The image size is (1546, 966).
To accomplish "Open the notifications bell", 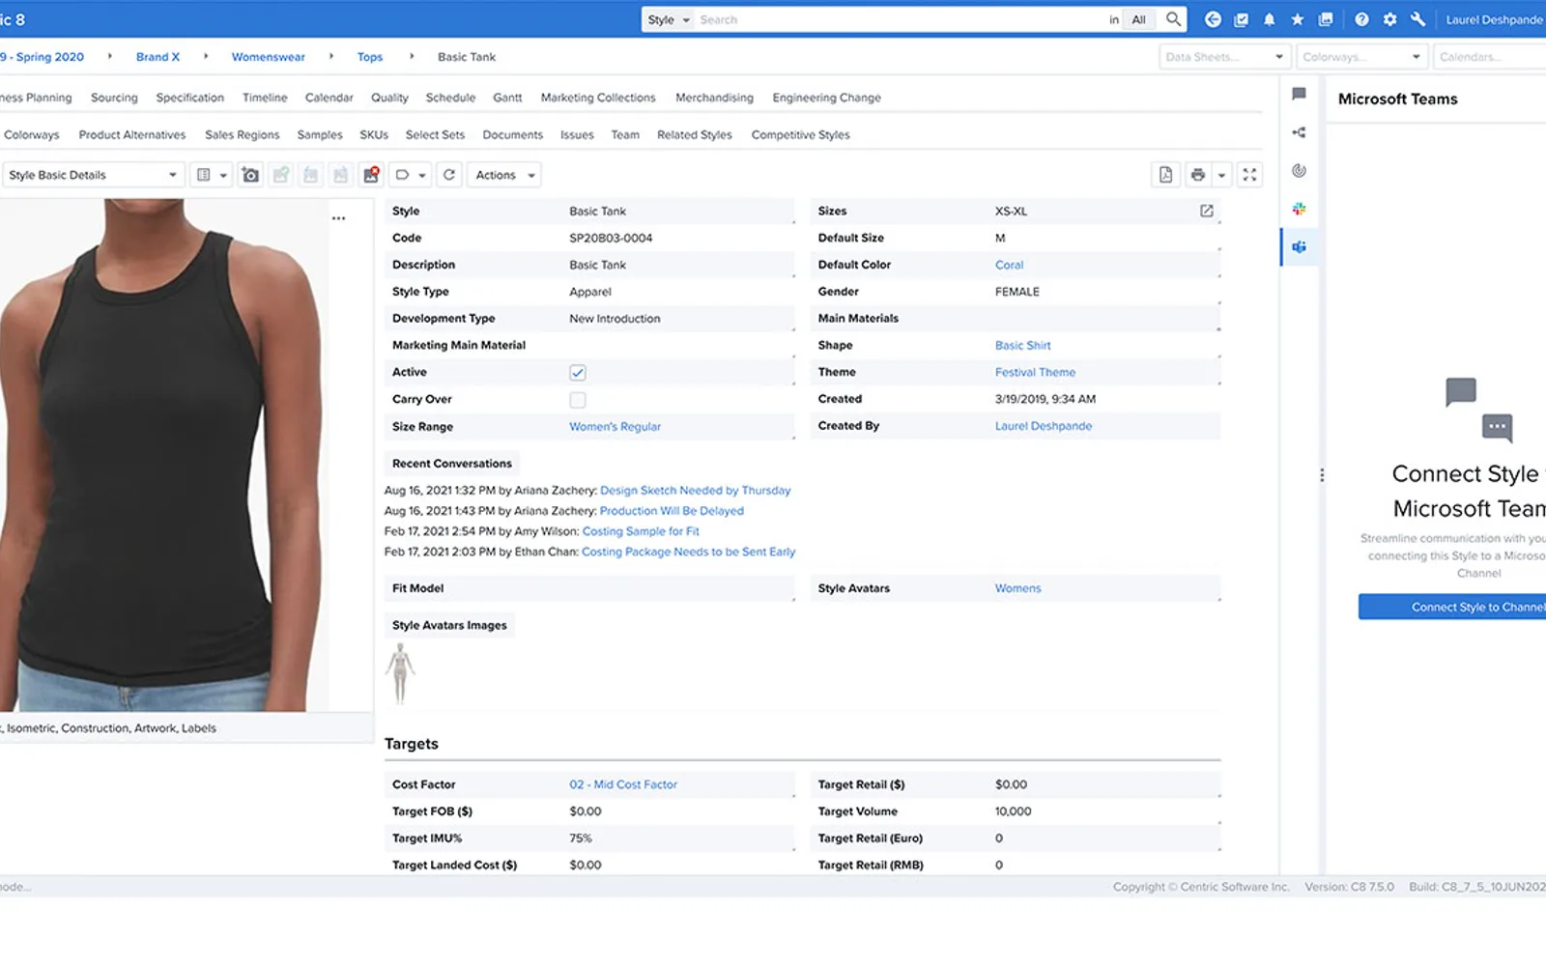I will (x=1270, y=19).
